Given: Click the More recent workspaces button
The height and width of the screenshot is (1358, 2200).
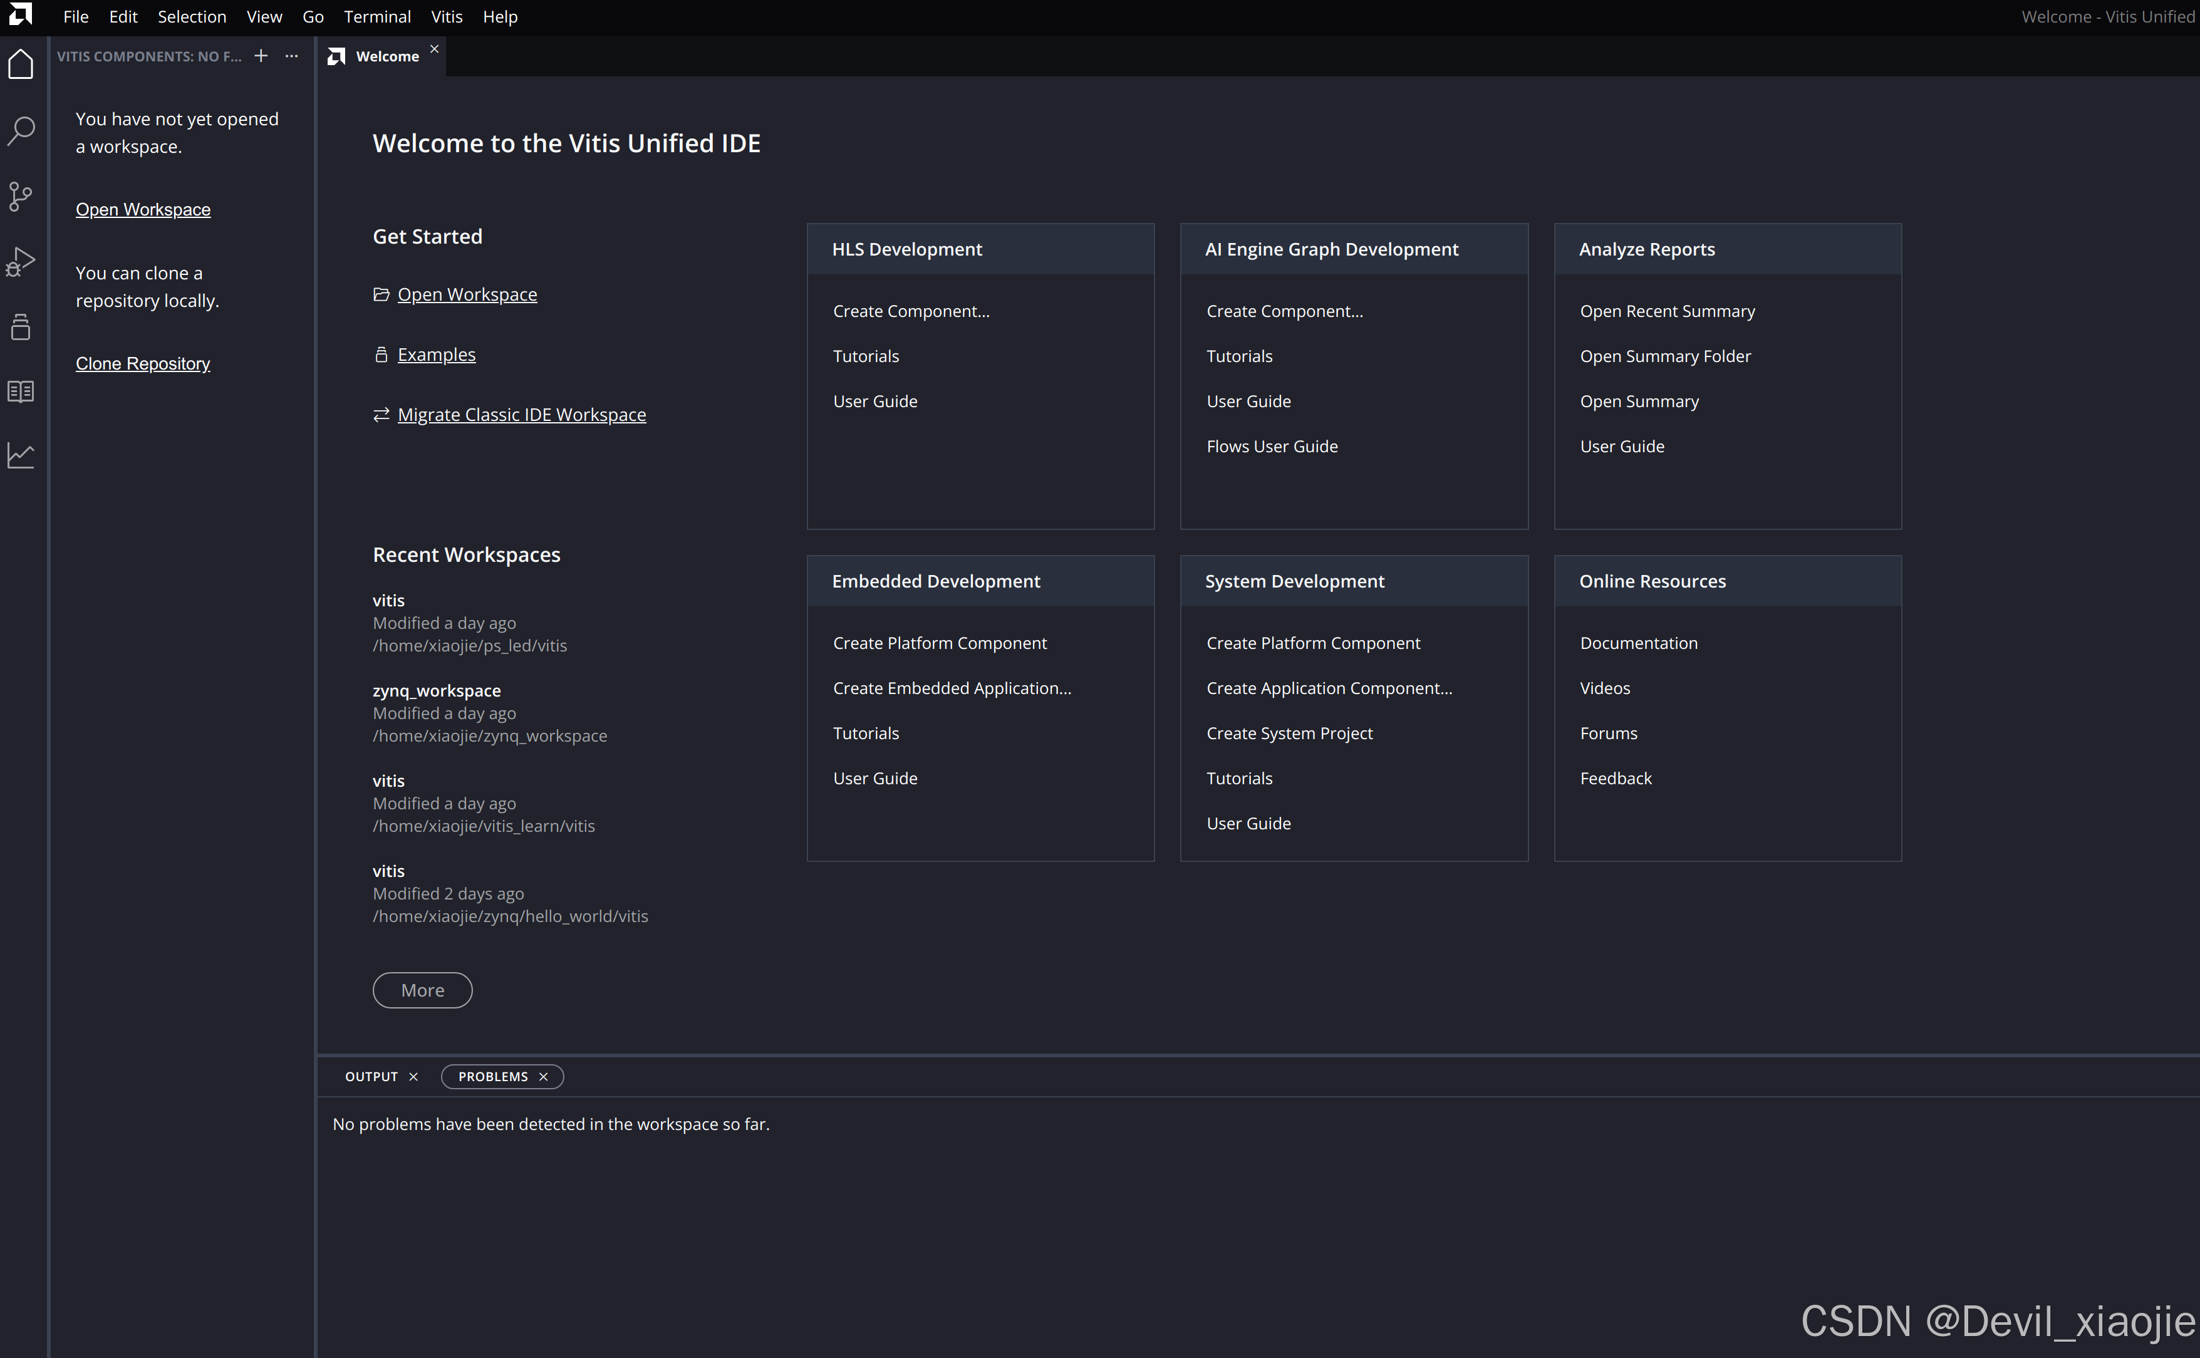Looking at the screenshot, I should pos(422,990).
